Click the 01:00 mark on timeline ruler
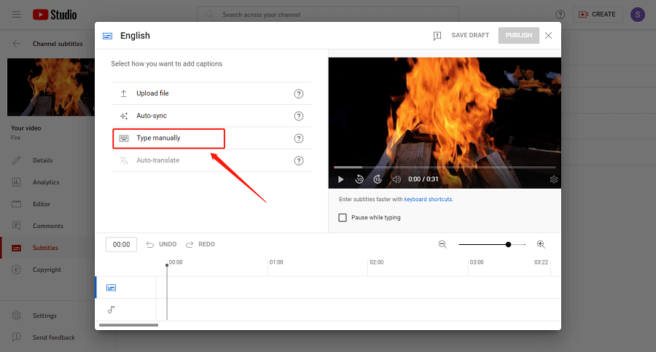 276,262
